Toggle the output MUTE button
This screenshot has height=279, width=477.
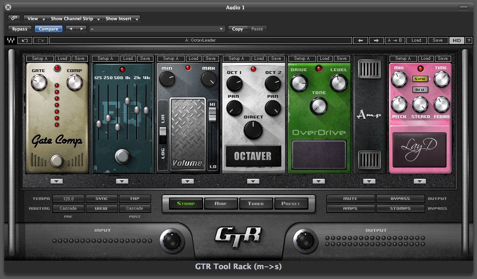coord(350,199)
